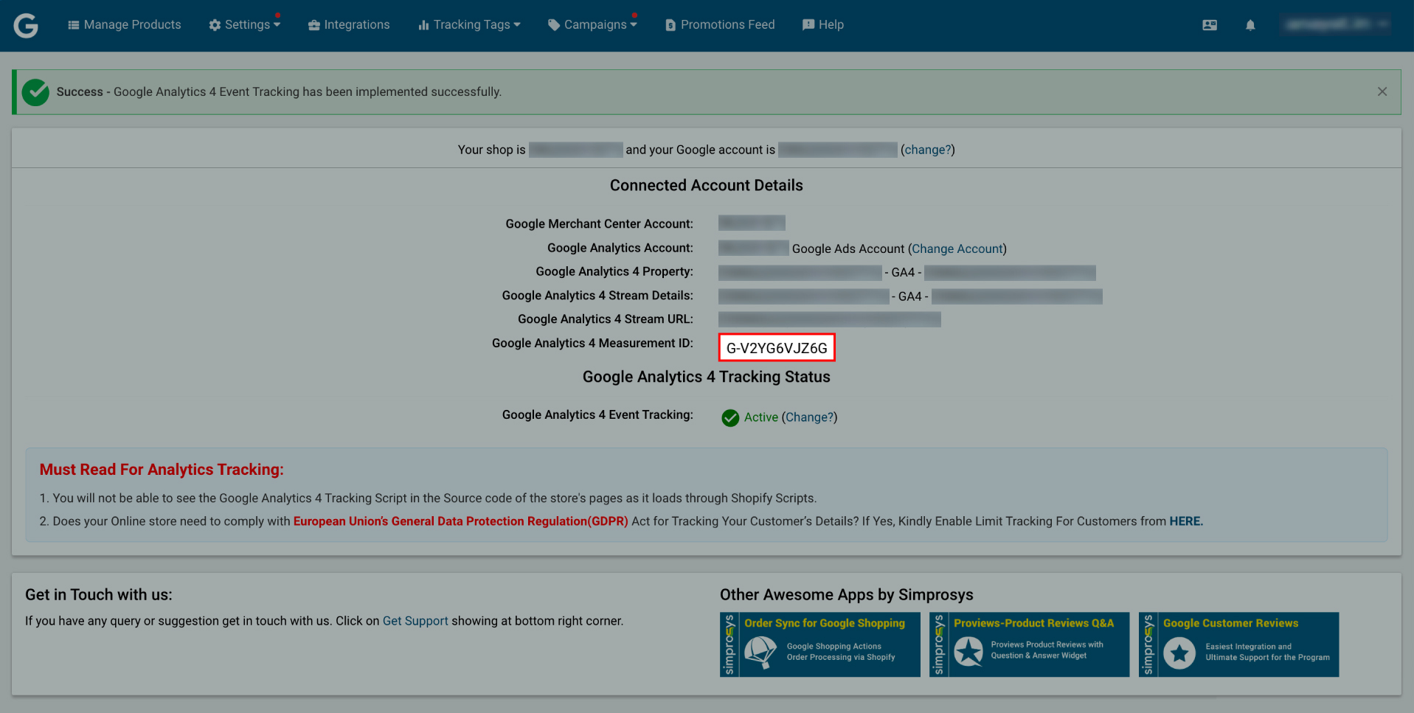
Task: Click the 'Google Analytics 4 Measurement ID:' label
Action: (x=592, y=344)
